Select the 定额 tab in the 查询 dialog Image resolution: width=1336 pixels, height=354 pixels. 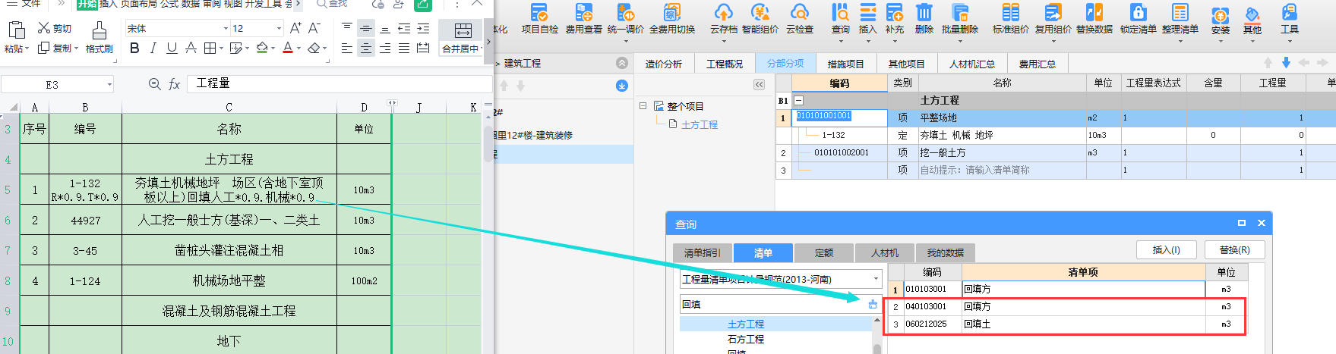[x=824, y=252]
